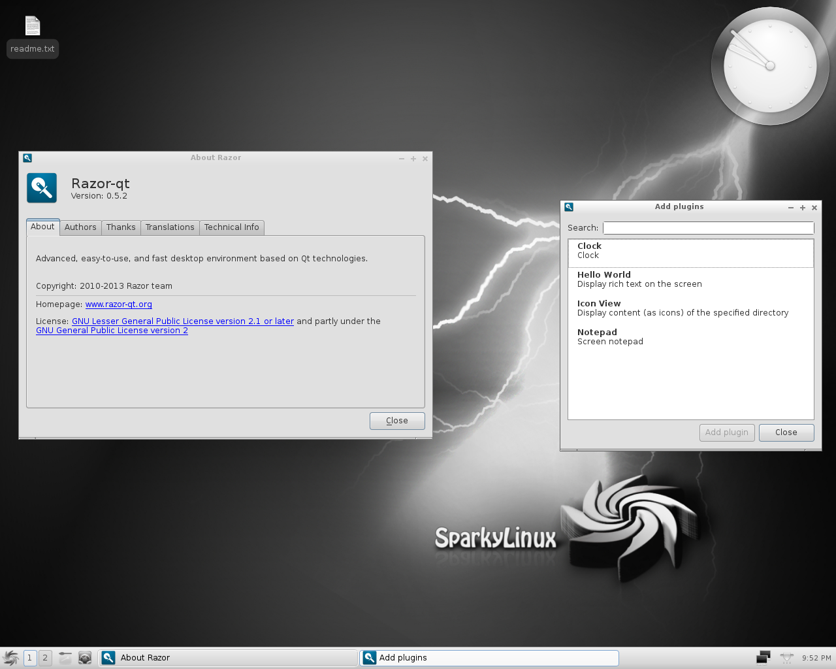Viewport: 836px width, 669px height.
Task: Maximize the Add plugins window
Action: (803, 208)
